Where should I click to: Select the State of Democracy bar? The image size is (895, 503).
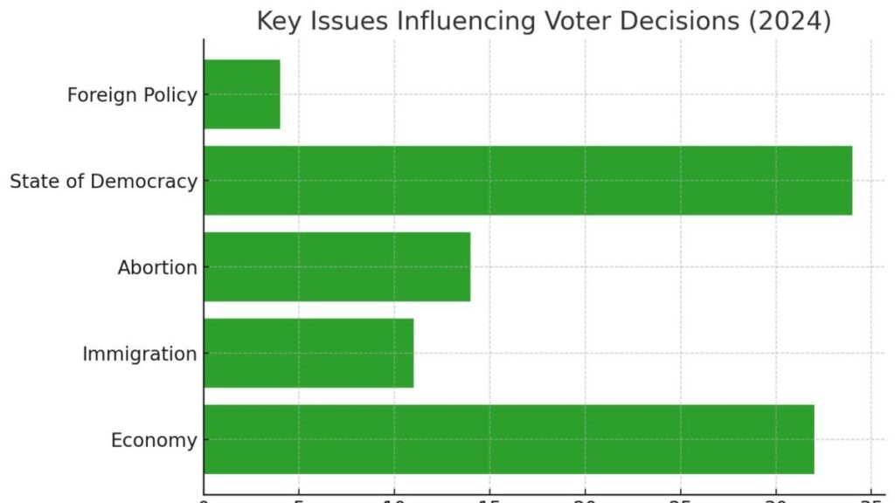pyautogui.click(x=527, y=181)
